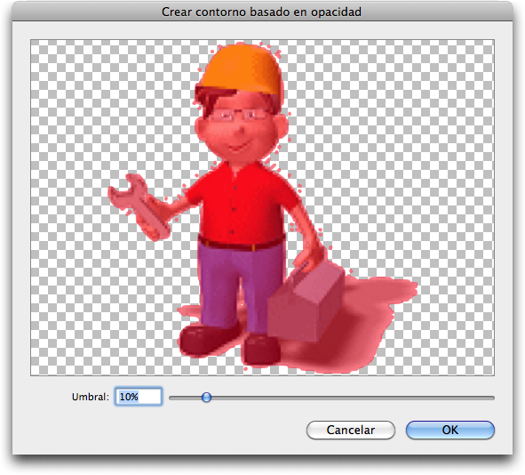Click the far right end of the Umbral slider track
This screenshot has height=475, width=525.
coord(492,398)
